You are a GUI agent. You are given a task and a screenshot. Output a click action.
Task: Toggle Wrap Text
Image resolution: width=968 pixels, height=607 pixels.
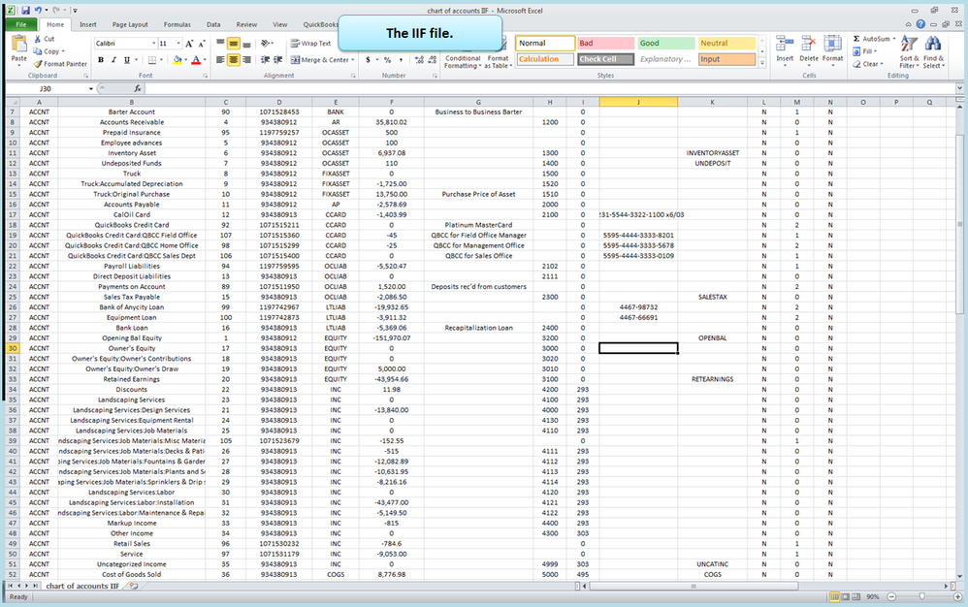click(x=310, y=44)
